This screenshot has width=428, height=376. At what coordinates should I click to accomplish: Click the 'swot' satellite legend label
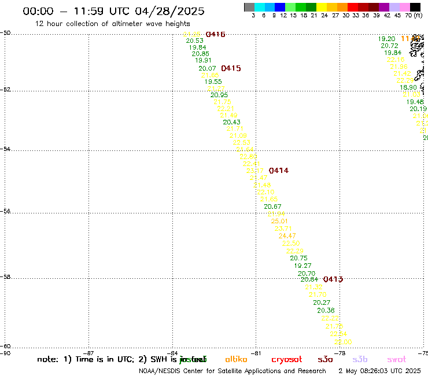tap(397, 359)
